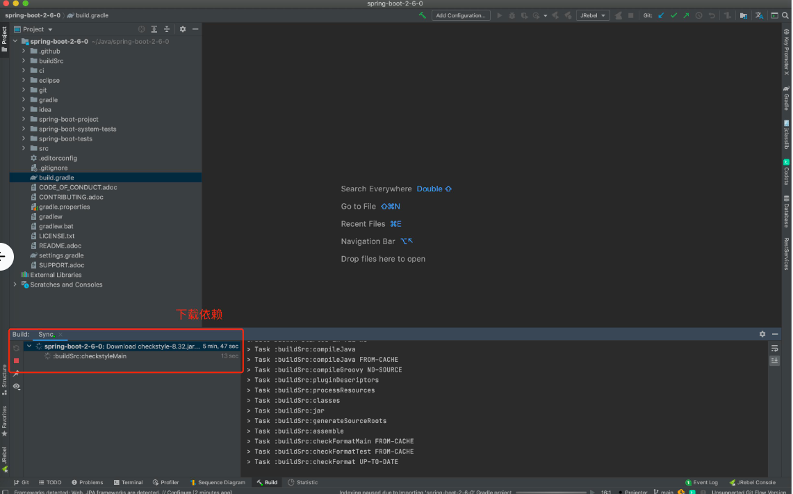The image size is (793, 494).
Task: Expand the src folder
Action: 23,148
